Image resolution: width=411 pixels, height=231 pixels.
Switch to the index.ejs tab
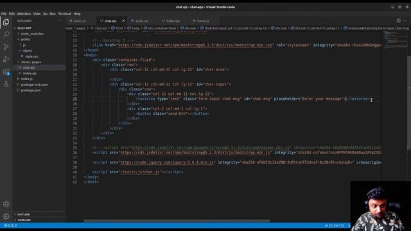pos(173,21)
